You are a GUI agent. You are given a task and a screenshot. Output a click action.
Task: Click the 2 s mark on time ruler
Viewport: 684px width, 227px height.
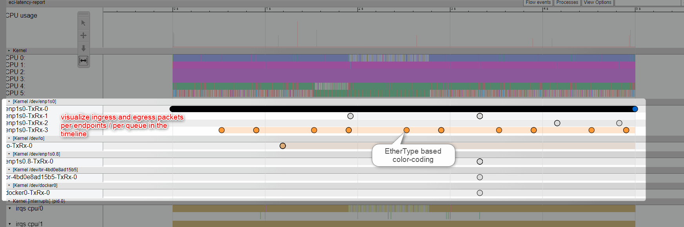pos(361,9)
